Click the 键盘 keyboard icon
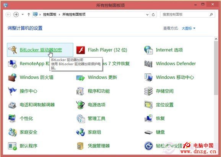This screenshot has width=221, height=157. coord(149,132)
